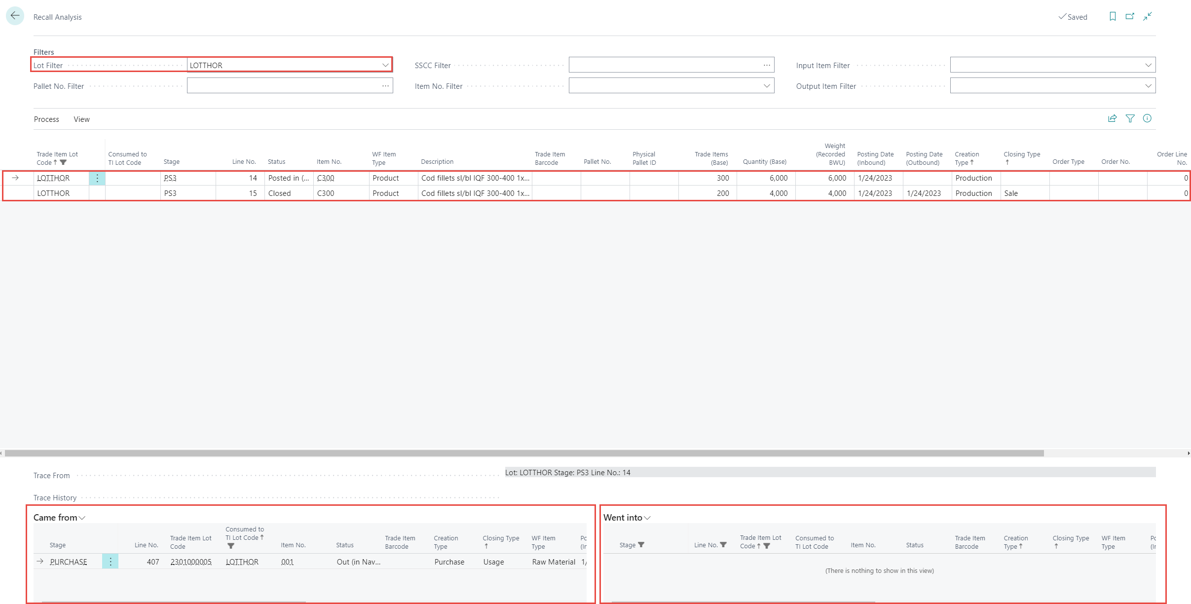Open the Process menu
Viewport: 1191px width, 604px height.
coord(46,119)
